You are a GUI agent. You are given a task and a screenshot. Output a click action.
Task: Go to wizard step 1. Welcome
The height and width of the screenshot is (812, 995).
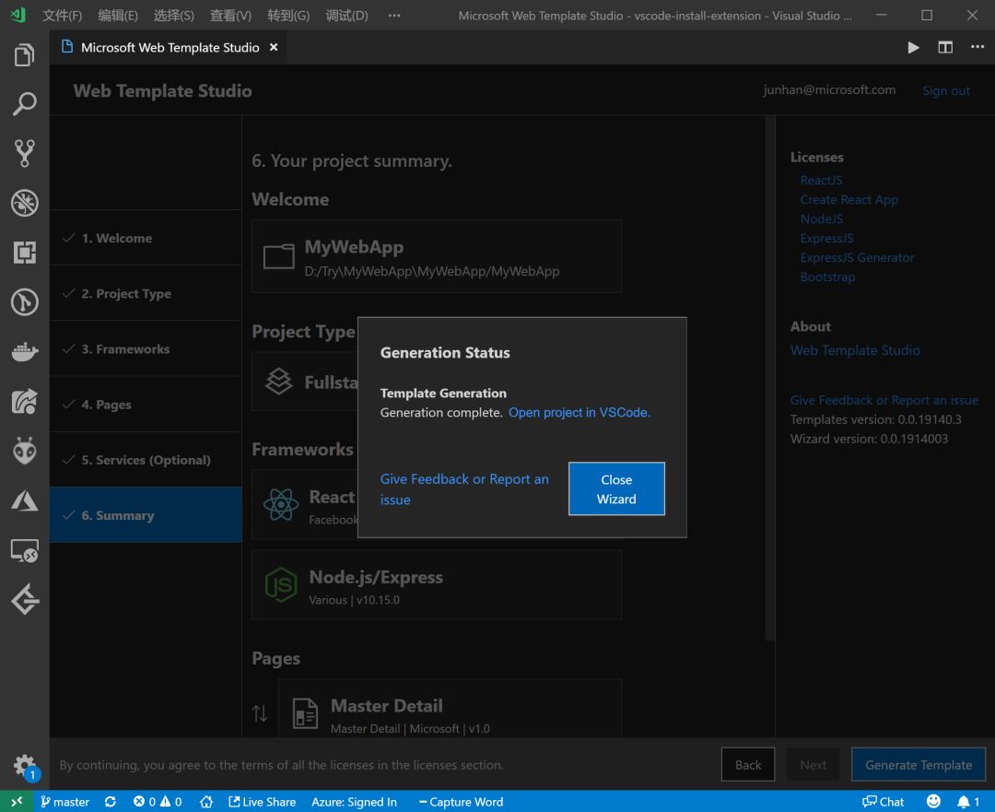point(146,238)
